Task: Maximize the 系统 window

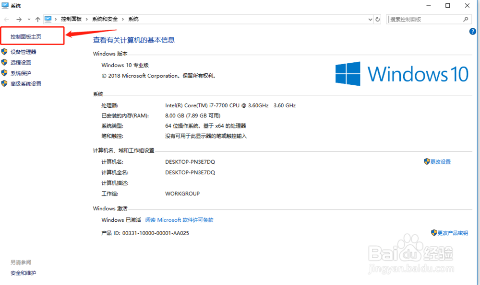Action: pyautogui.click(x=447, y=5)
